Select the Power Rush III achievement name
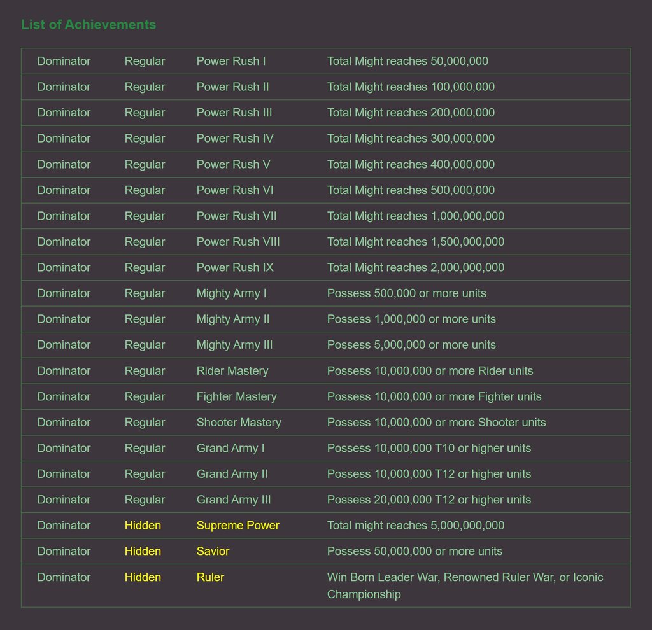652x630 pixels. point(234,113)
